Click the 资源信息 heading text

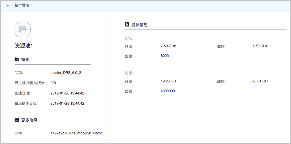(140, 25)
